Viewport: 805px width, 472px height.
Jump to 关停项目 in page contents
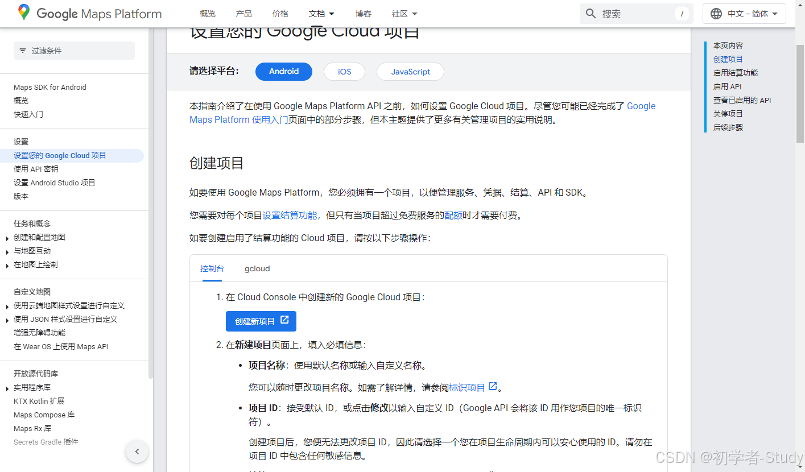tap(728, 114)
